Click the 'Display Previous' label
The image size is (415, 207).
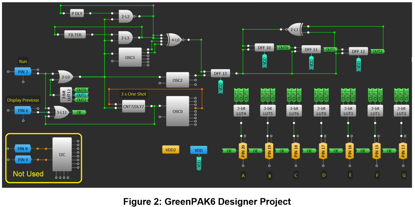point(23,100)
